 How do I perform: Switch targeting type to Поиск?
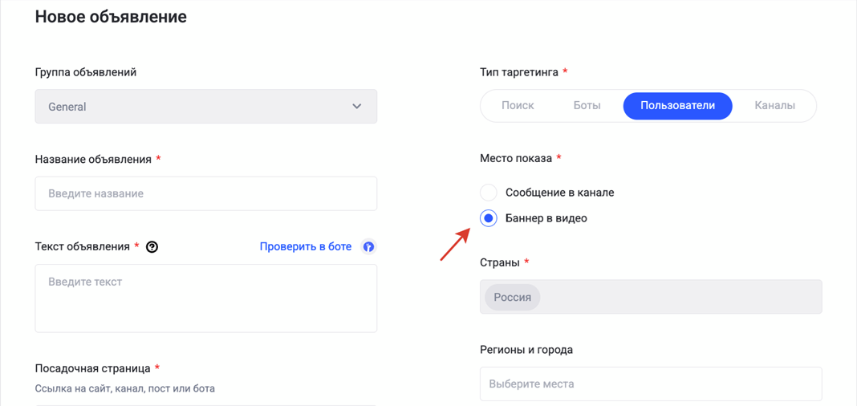click(x=518, y=105)
